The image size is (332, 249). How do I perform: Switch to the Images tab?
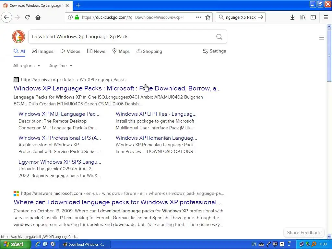(42, 51)
